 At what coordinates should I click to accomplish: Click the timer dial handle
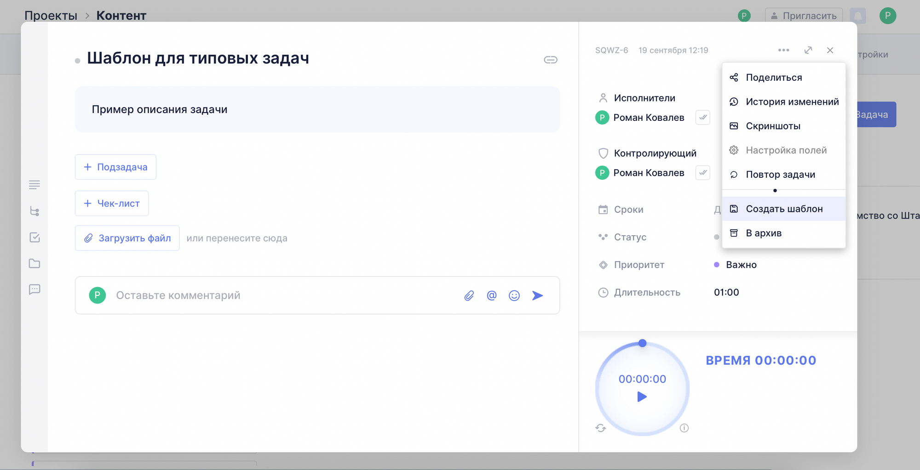[643, 343]
